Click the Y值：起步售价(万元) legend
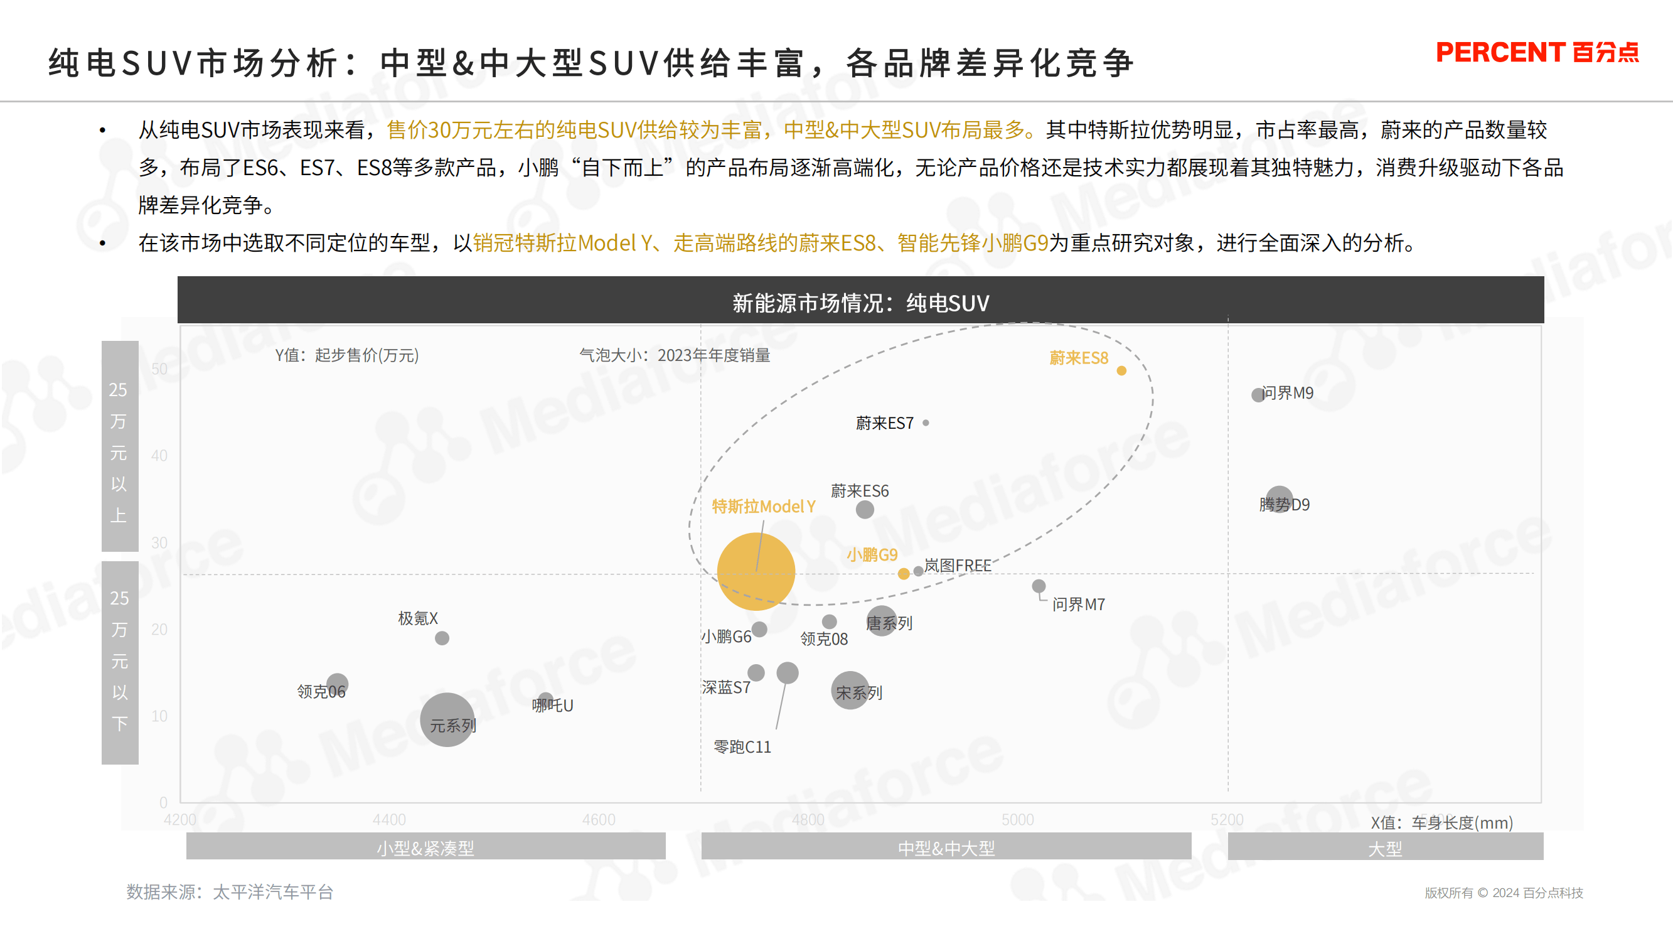Screen dimensions: 1673x941 347,355
